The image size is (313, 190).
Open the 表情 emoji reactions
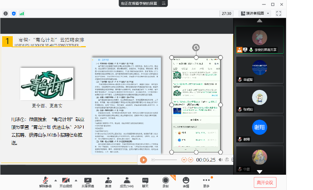tap(186, 182)
